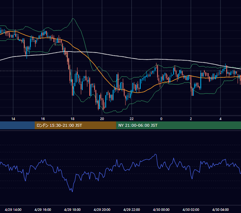Click the oscillator's highest peak before 4/30 00:00
241x213 pixels.
156,154
